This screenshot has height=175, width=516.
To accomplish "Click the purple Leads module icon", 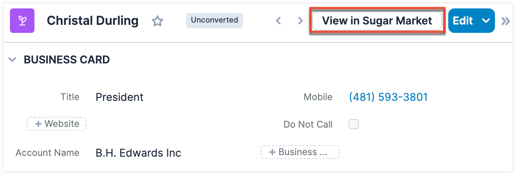I will point(23,21).
